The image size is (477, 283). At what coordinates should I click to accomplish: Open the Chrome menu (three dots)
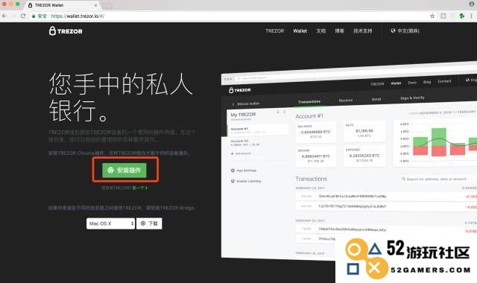tap(472, 16)
